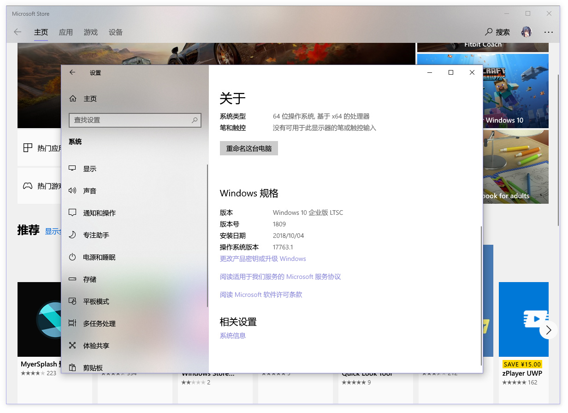Open Microsoft Store user avatar
The width and height of the screenshot is (568, 413).
pyautogui.click(x=527, y=32)
